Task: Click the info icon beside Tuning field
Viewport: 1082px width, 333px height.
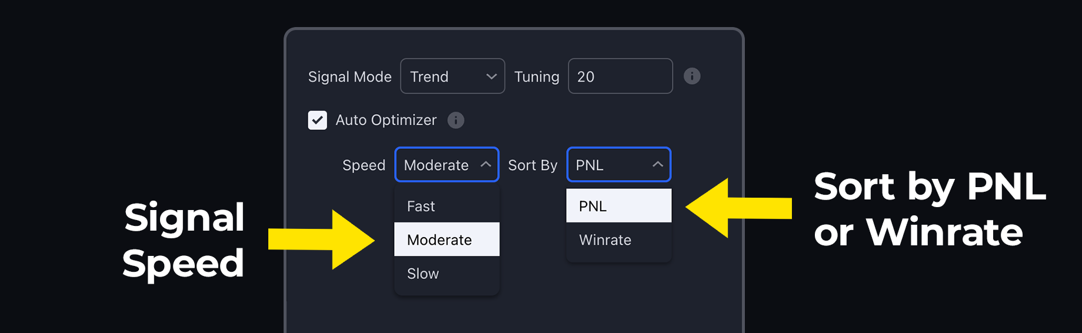Action: pos(692,76)
